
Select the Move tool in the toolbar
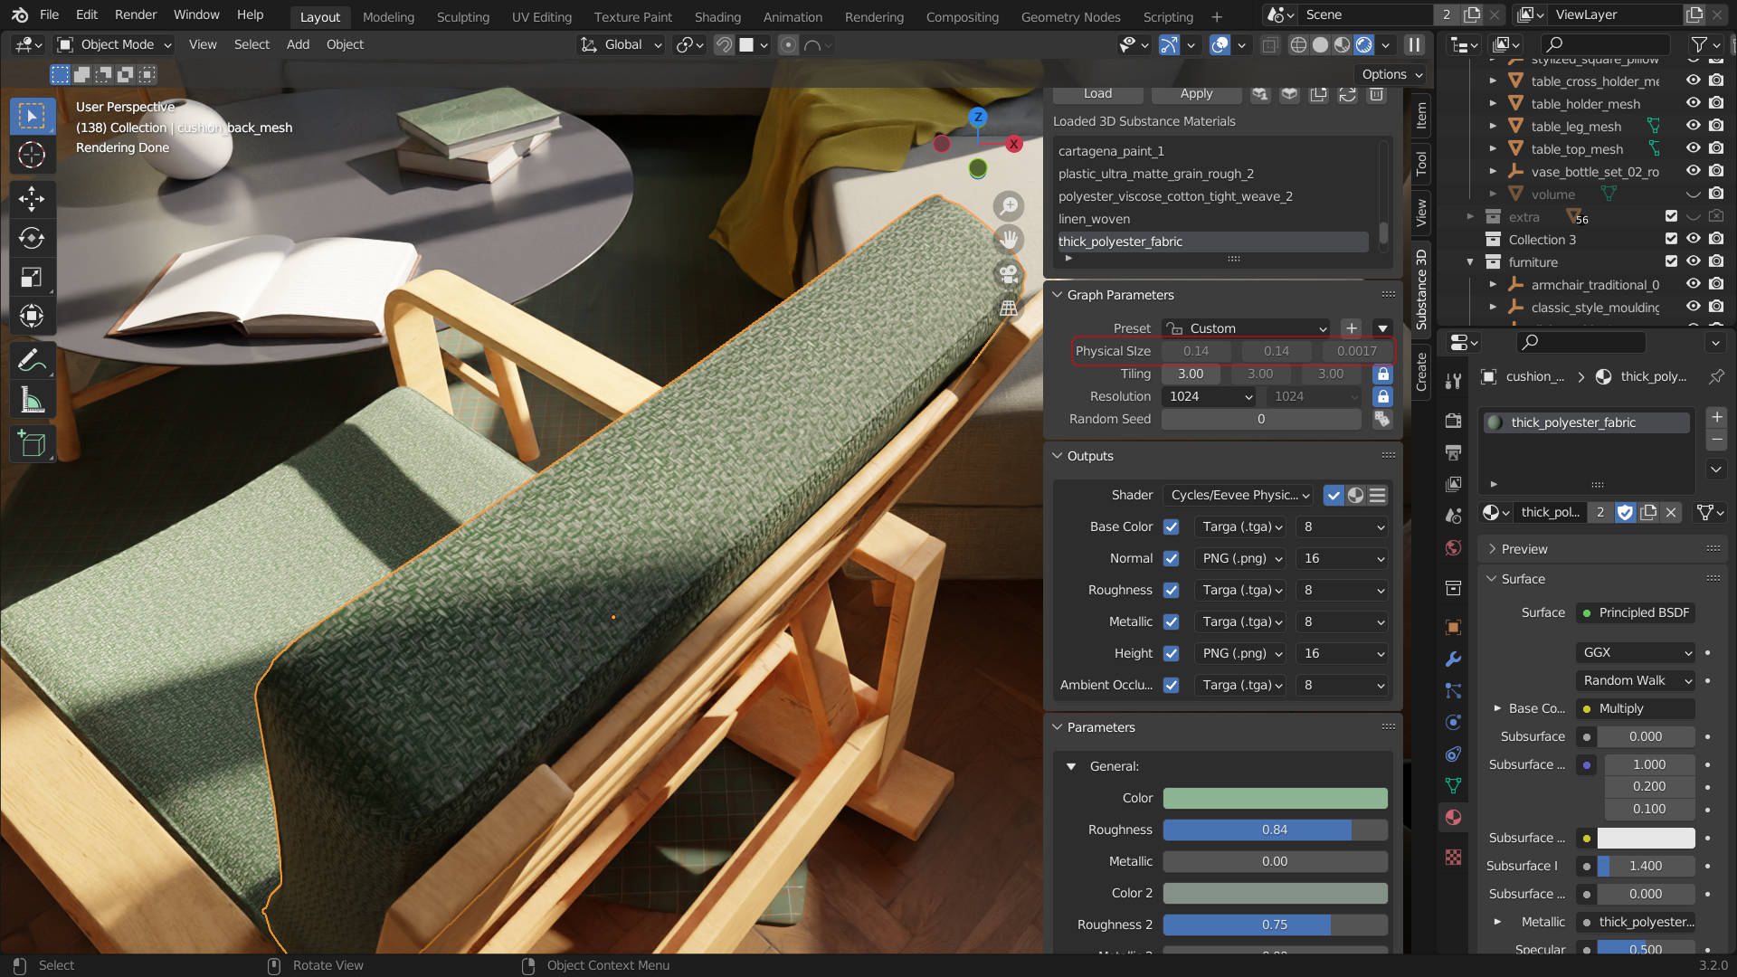coord(32,199)
